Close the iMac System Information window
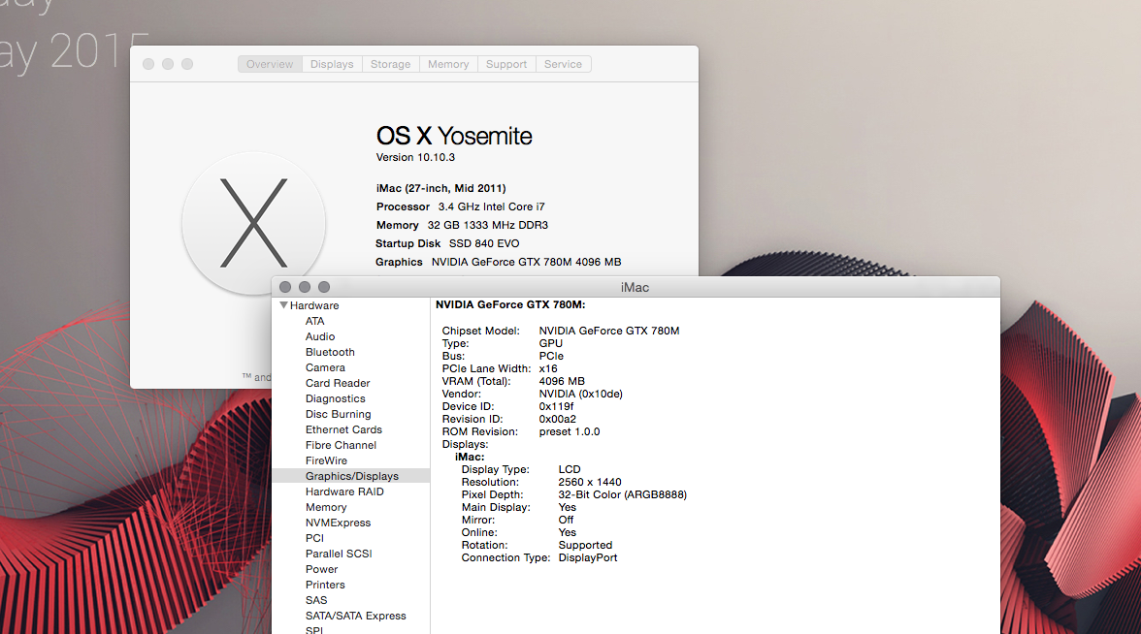Image resolution: width=1141 pixels, height=634 pixels. (285, 287)
